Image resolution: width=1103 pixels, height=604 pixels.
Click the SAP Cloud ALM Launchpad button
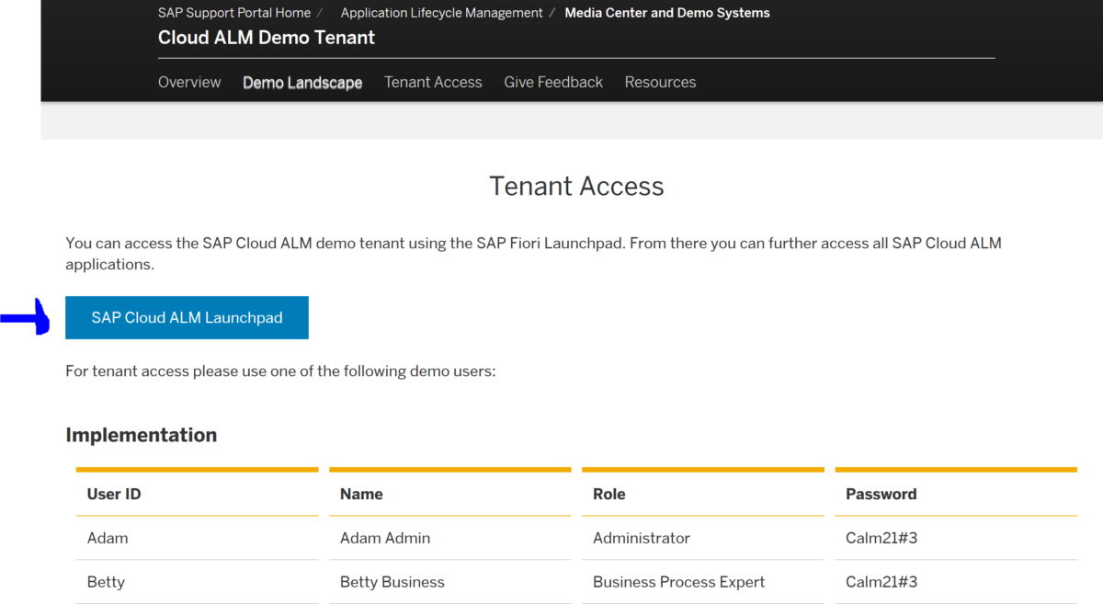(187, 317)
